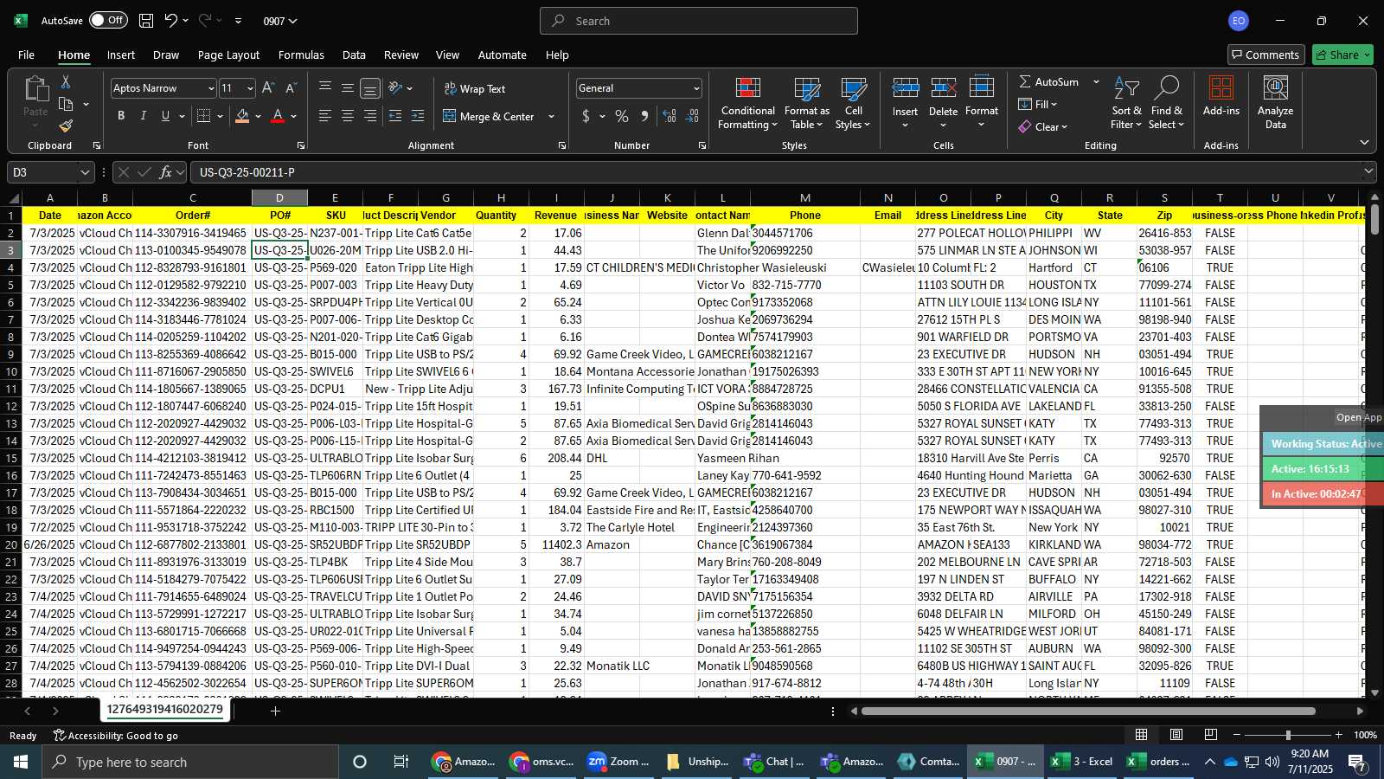Click Increase Decimal icon
The height and width of the screenshot is (779, 1384).
click(x=670, y=116)
